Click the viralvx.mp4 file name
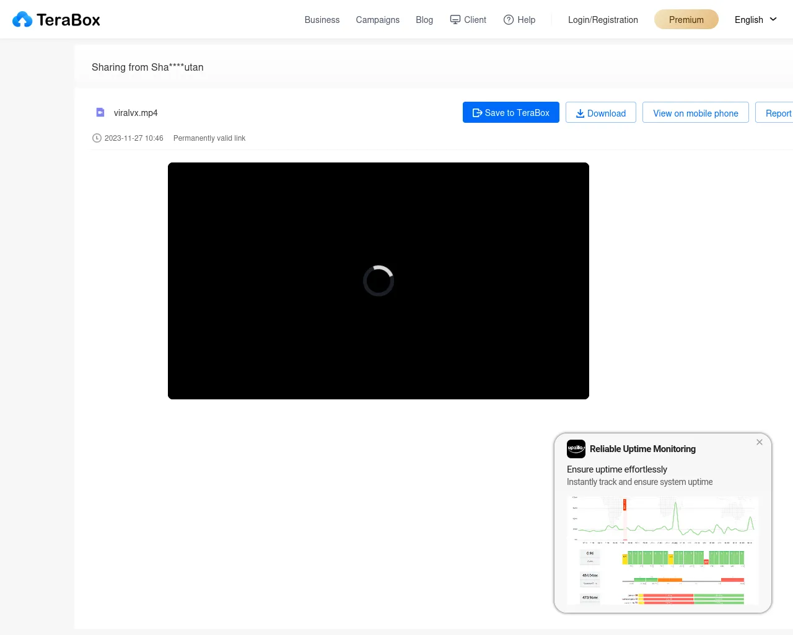Screen dimensions: 793x635 136,113
